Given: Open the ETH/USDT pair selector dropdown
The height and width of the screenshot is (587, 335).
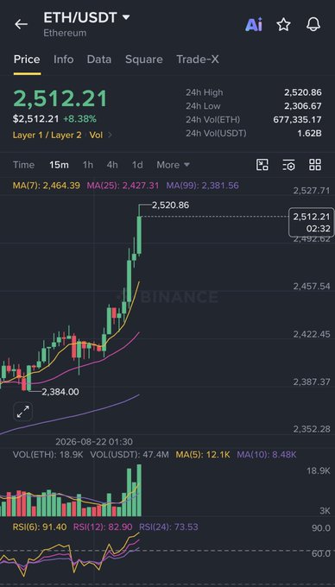Looking at the screenshot, I should (x=86, y=17).
